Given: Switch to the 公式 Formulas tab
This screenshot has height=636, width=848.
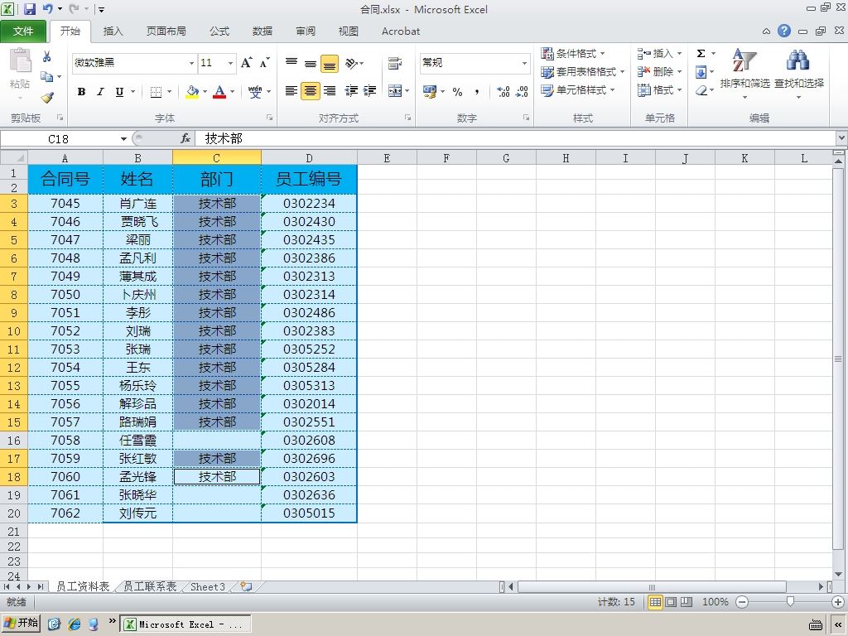Looking at the screenshot, I should point(219,31).
